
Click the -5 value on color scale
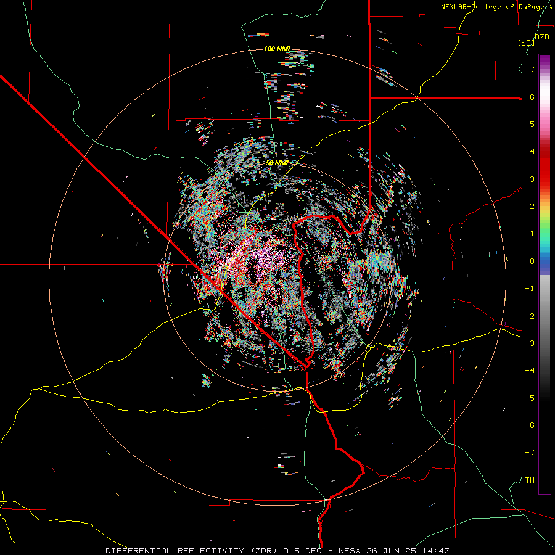530,398
